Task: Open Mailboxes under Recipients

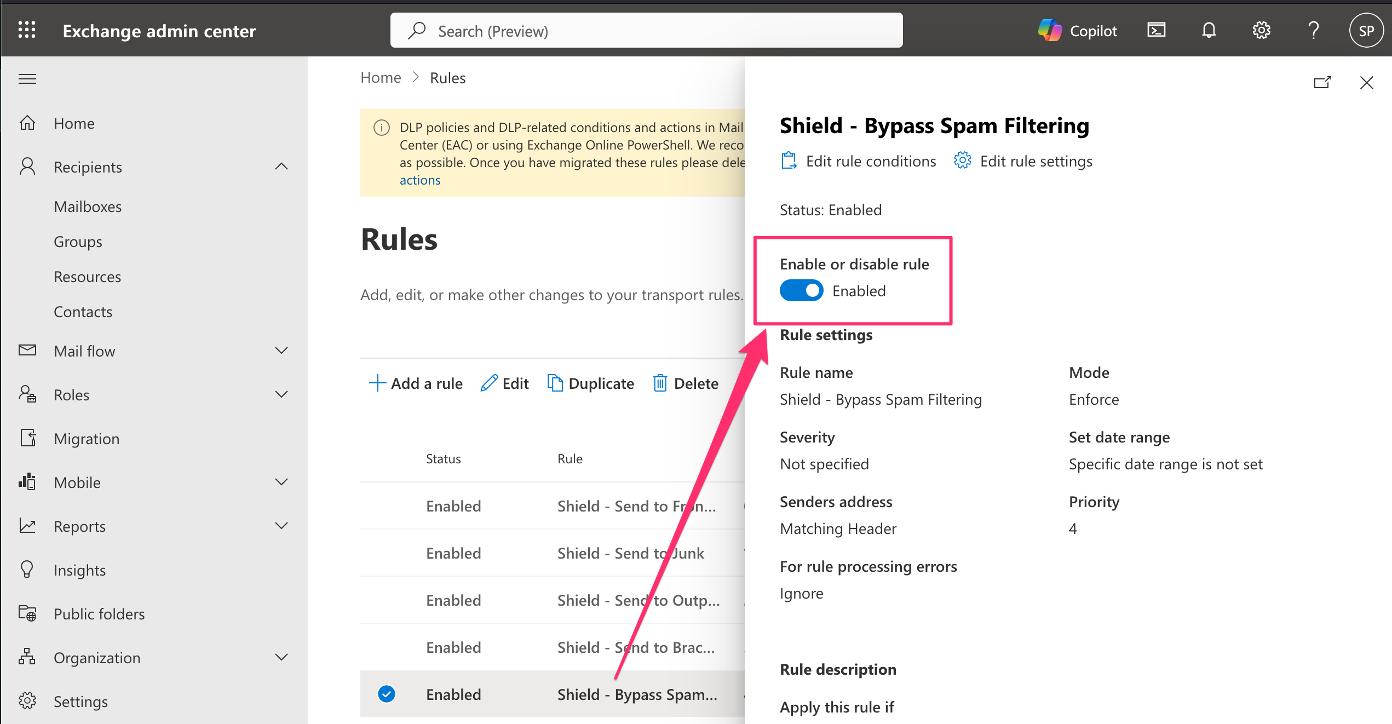Action: (88, 206)
